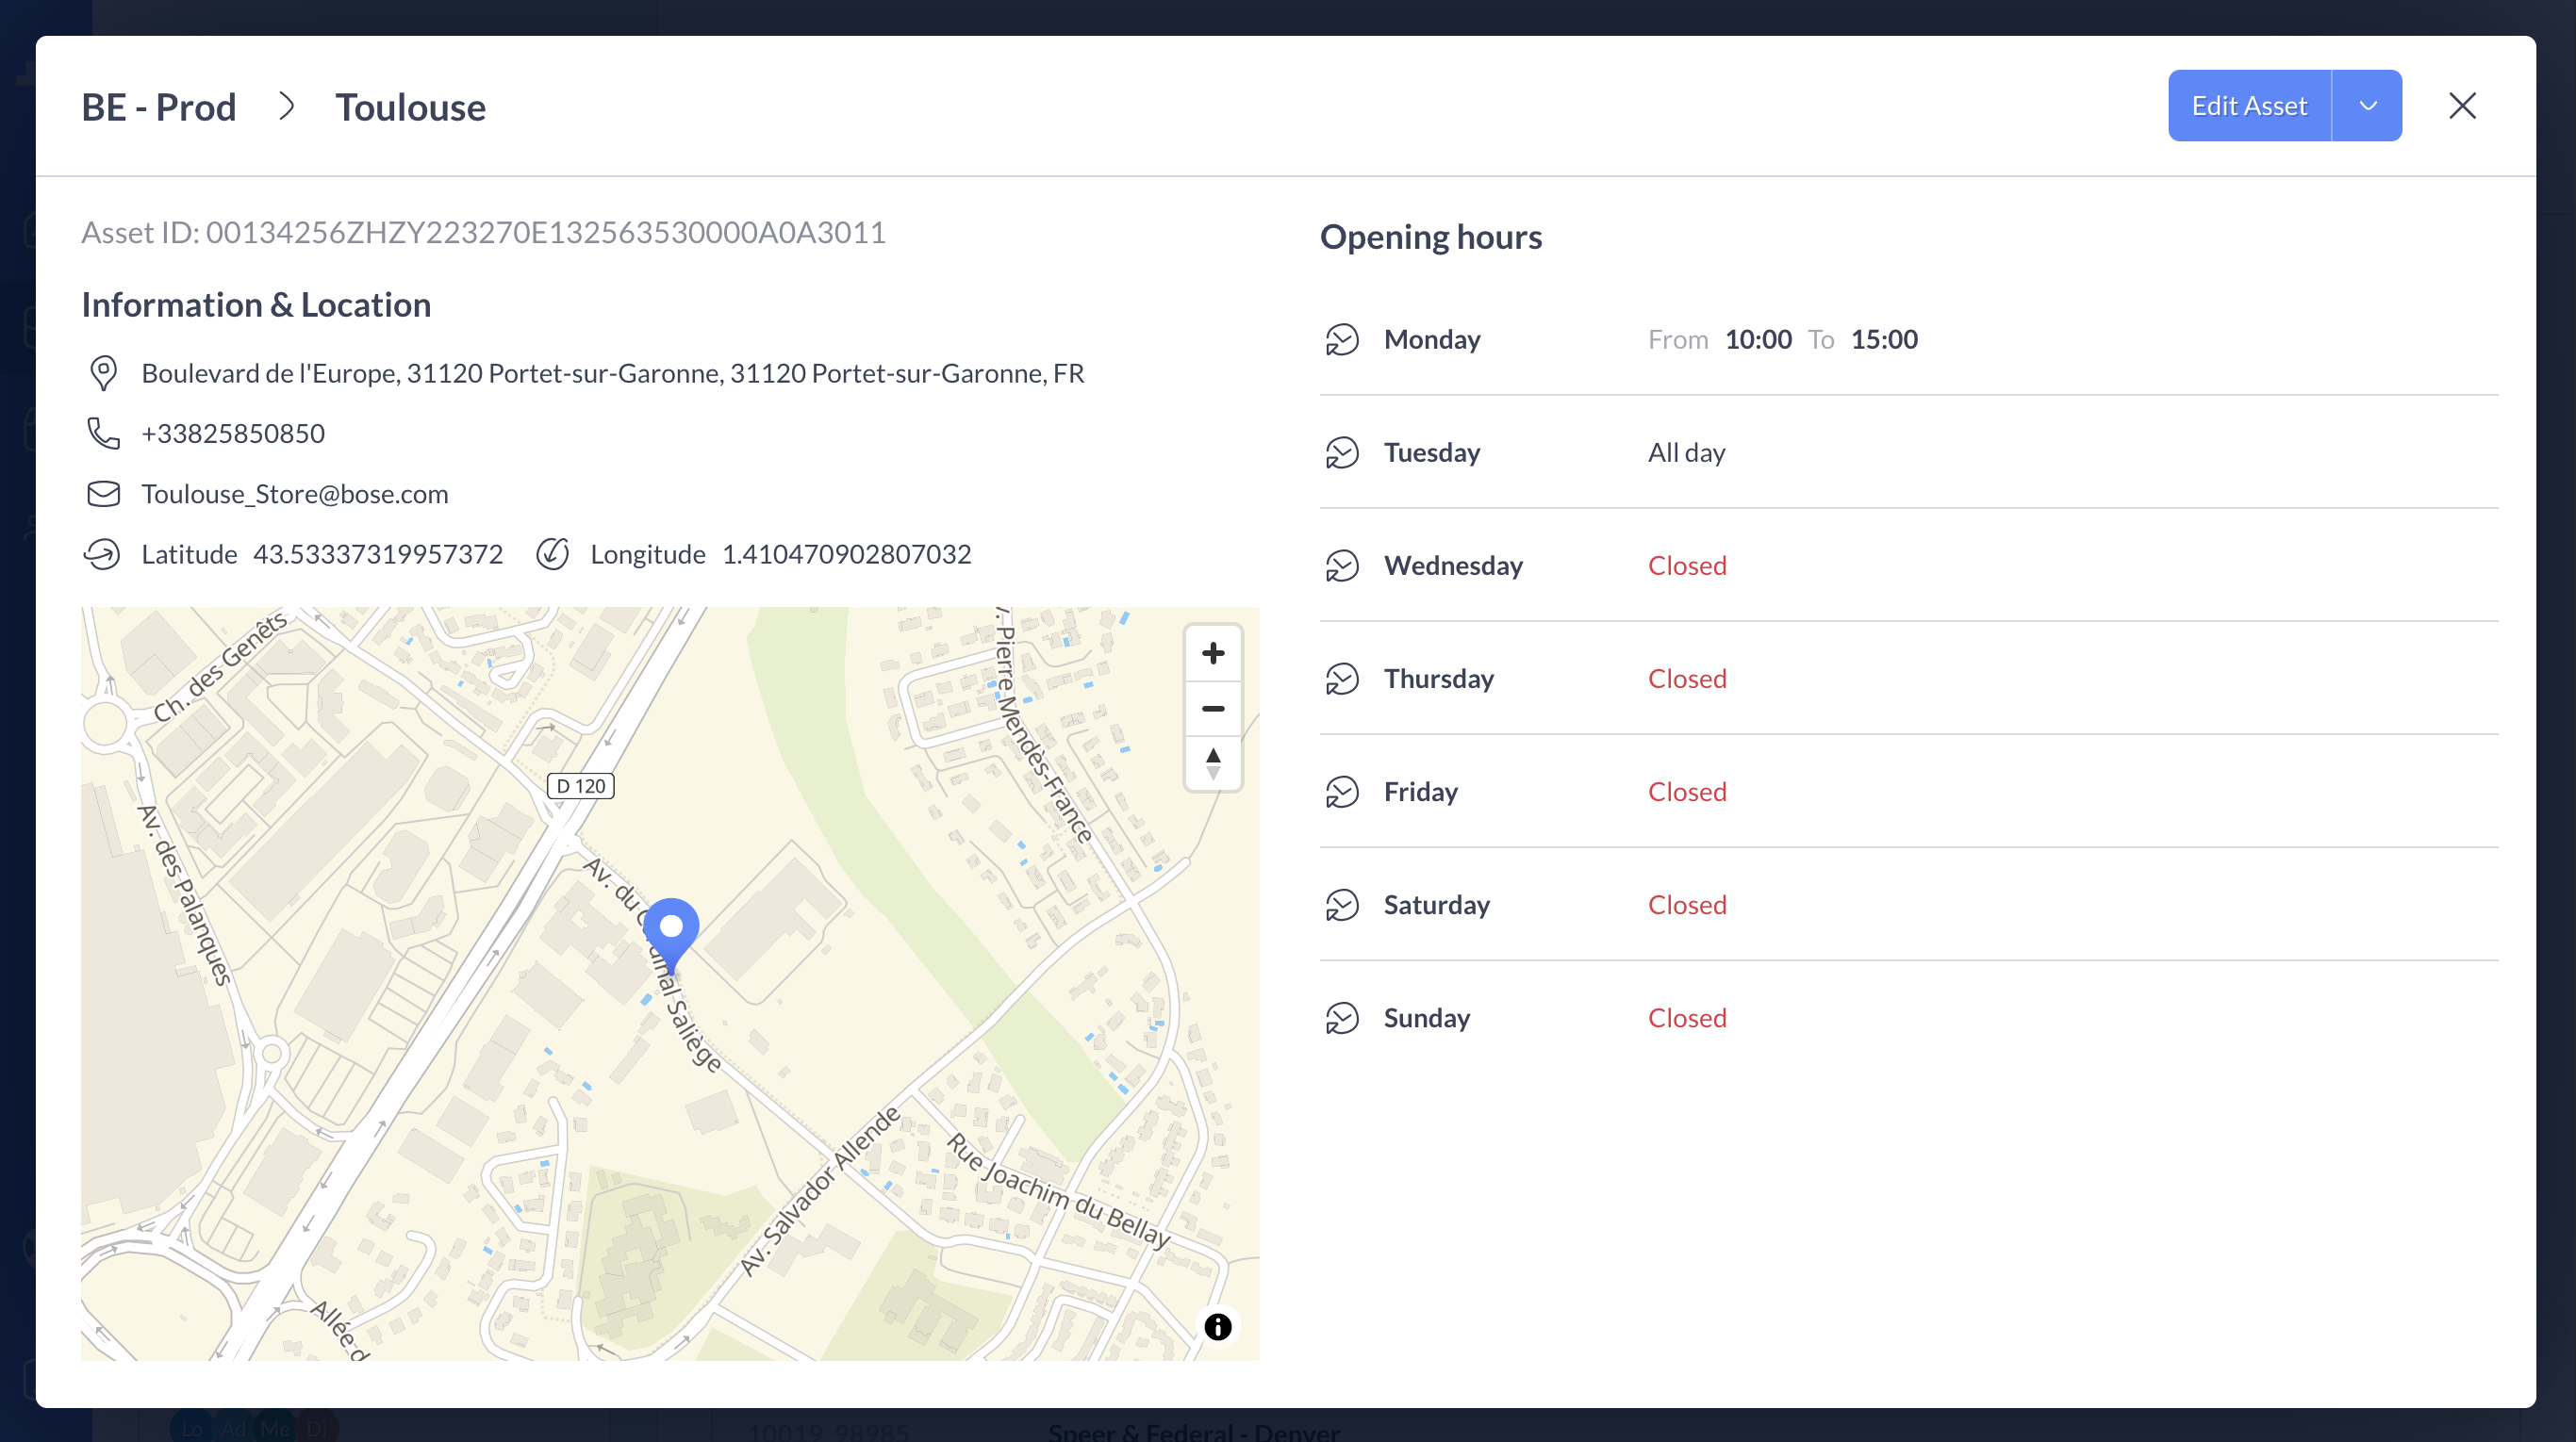
Task: Click the map zoom out minus button
Action: tap(1213, 709)
